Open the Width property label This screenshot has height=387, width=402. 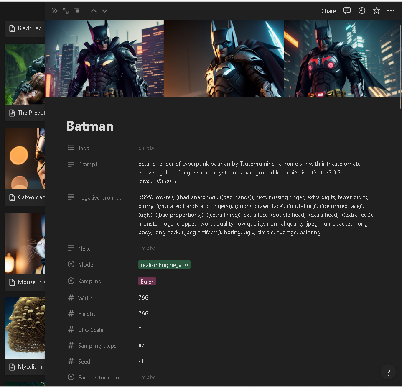pyautogui.click(x=86, y=298)
